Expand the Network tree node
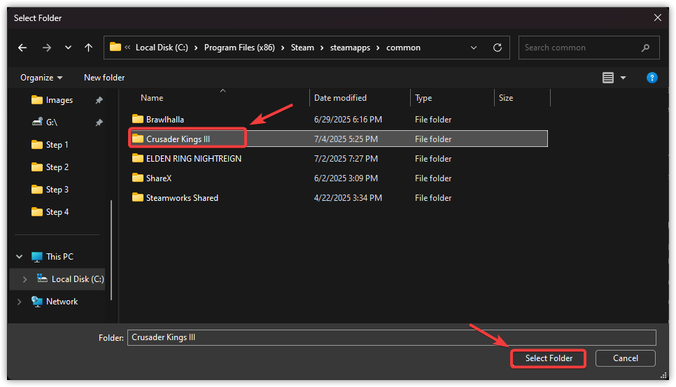Image resolution: width=676 pixels, height=387 pixels. (x=20, y=302)
